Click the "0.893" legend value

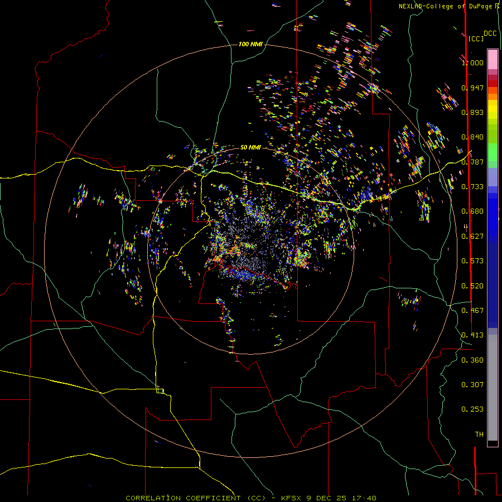pos(472,112)
